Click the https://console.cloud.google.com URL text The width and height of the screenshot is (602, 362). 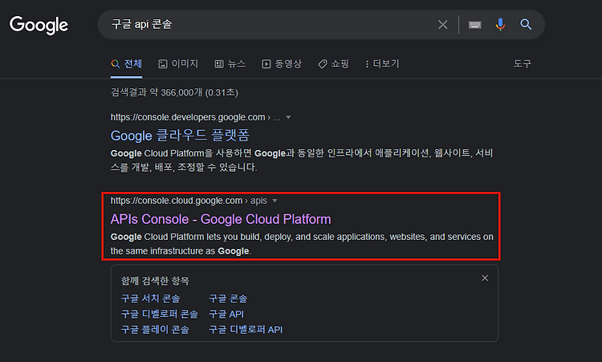[177, 201]
